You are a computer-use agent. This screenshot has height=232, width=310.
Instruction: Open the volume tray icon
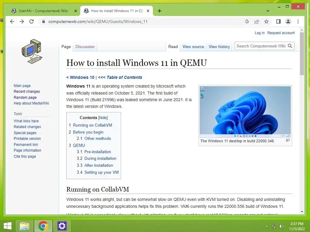(281, 226)
